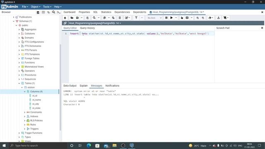The height and width of the screenshot is (149, 265).
Task: Click the connection status icon left of connection name
Action: 65,23
